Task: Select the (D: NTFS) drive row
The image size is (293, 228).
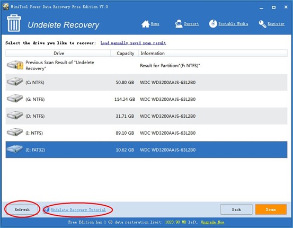Action: coord(146,116)
